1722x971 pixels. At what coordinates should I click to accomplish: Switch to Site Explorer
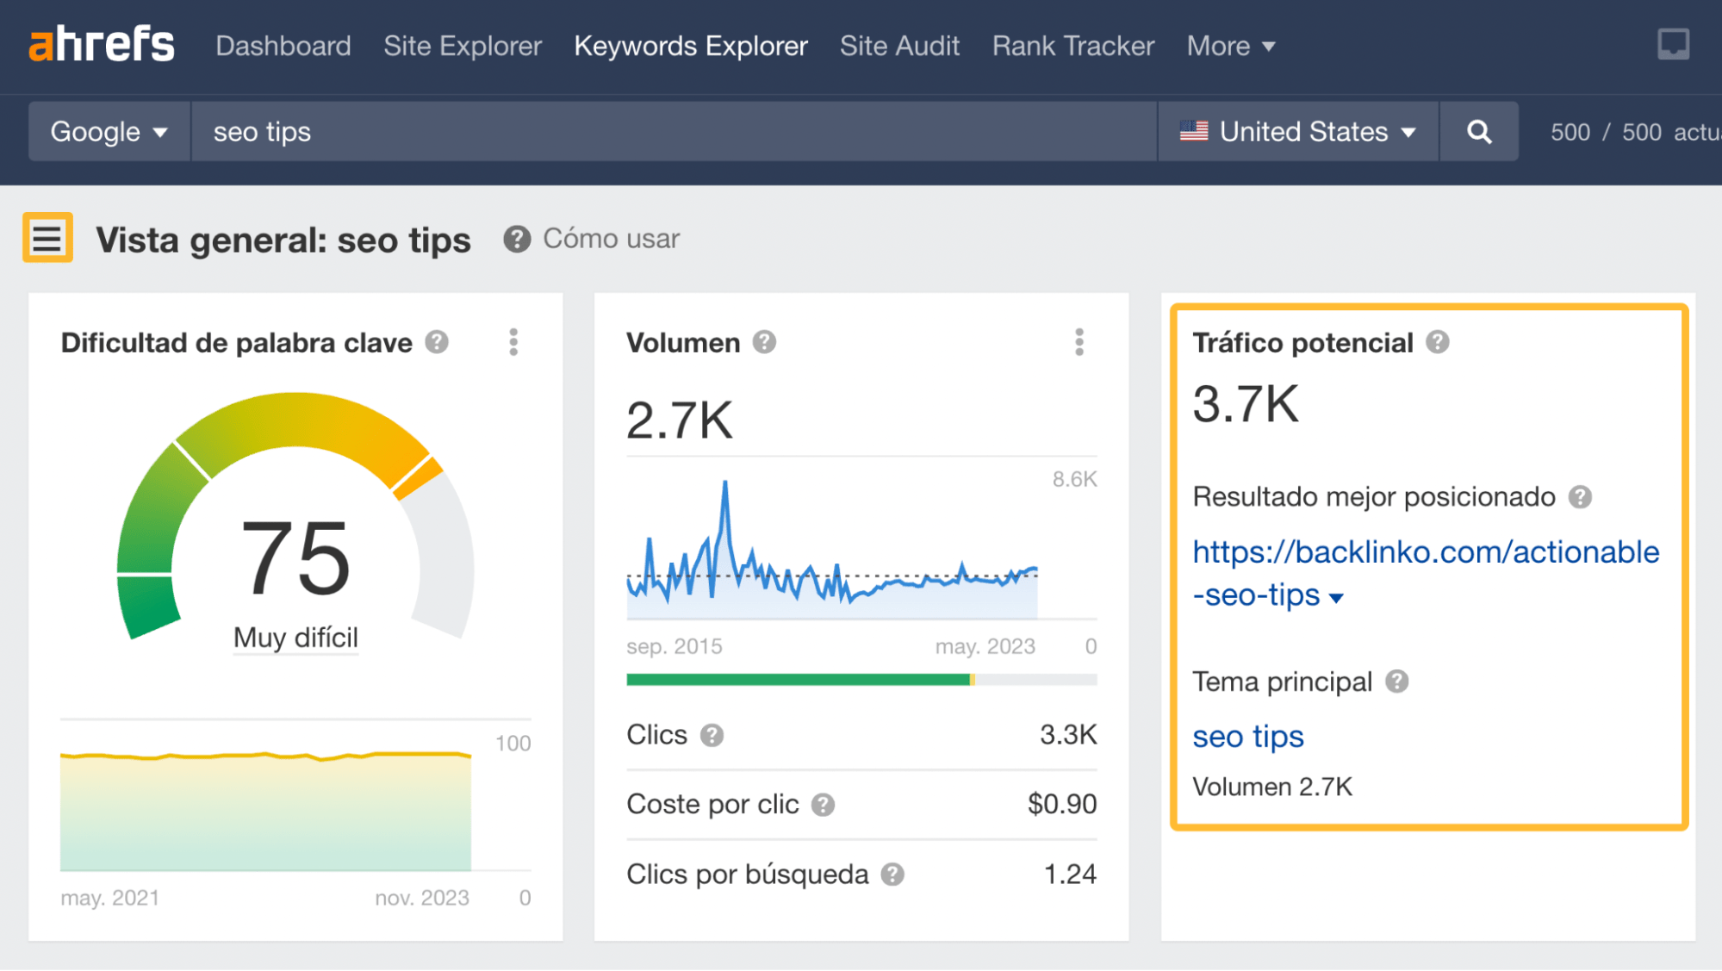pos(463,46)
